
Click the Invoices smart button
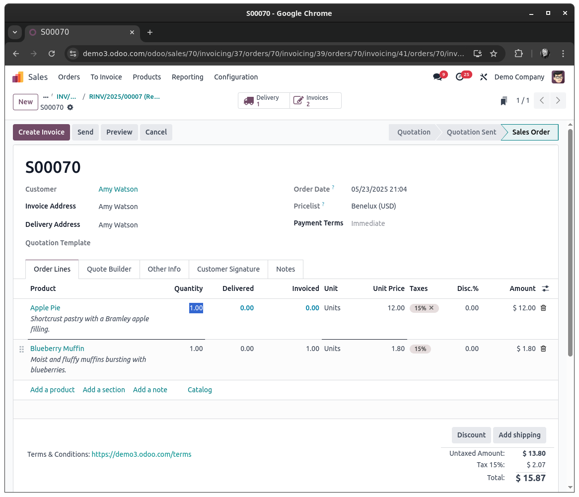(315, 100)
